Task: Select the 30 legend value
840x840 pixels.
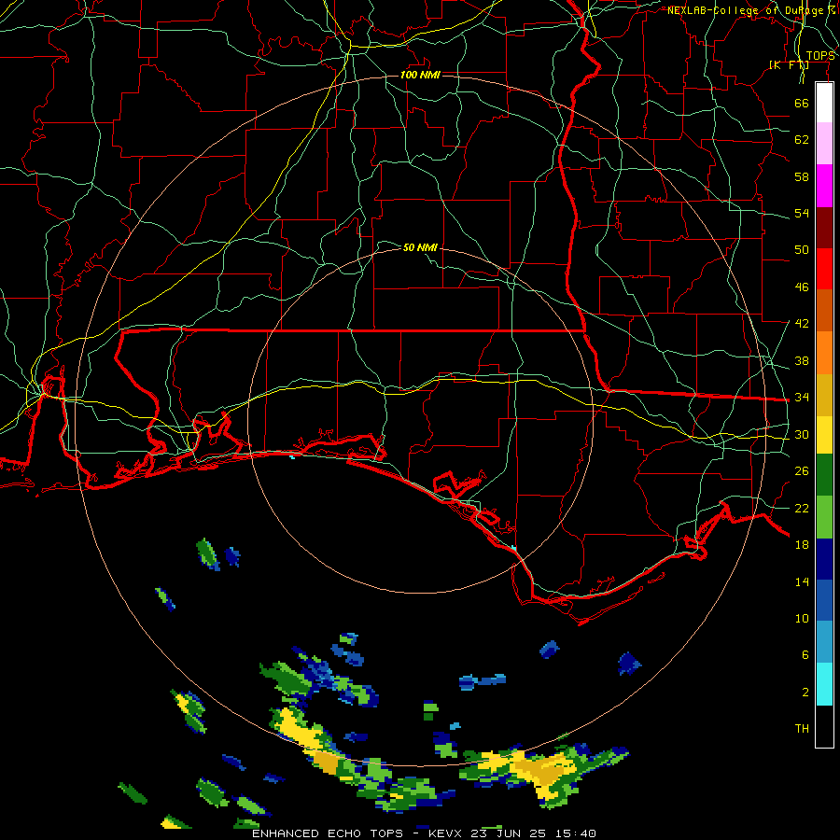Action: (x=802, y=434)
